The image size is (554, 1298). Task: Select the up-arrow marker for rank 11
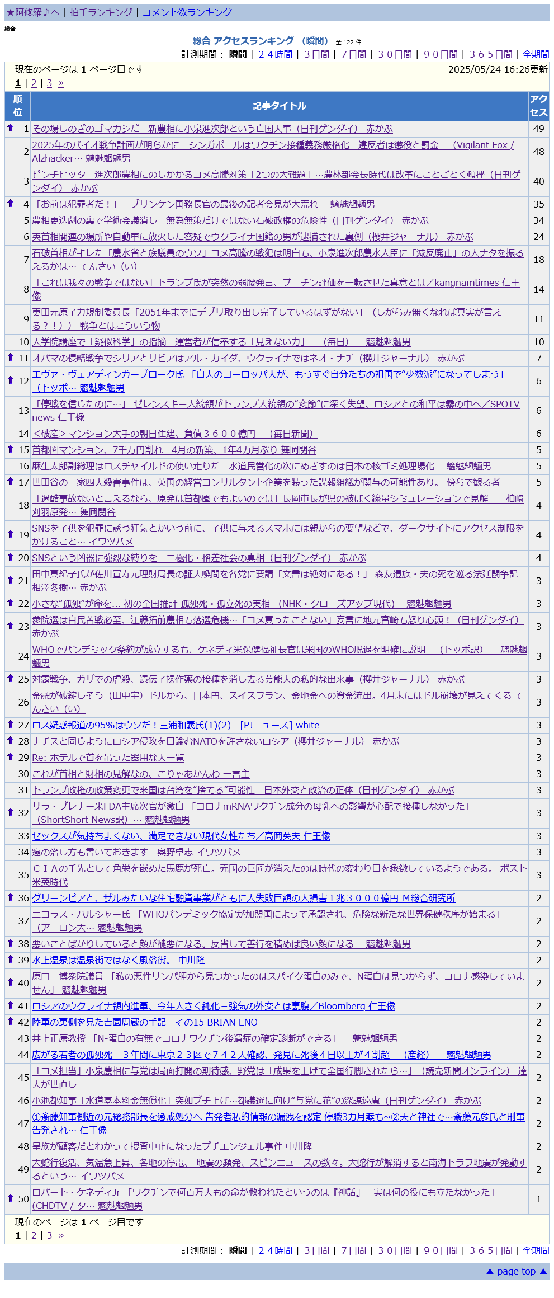[10, 358]
